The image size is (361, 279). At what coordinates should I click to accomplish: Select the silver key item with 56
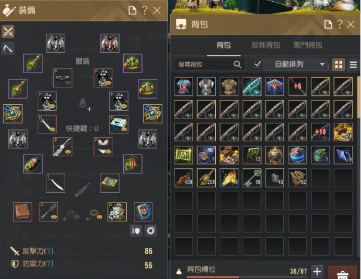[x=252, y=178]
